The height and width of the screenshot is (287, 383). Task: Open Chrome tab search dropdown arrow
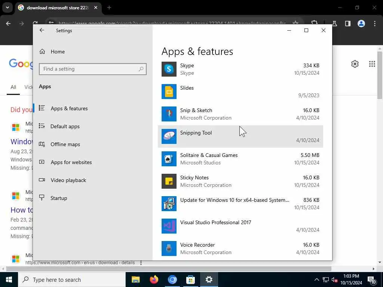pyautogui.click(x=7, y=7)
